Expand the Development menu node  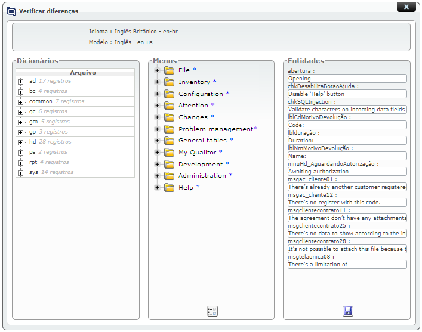pos(157,164)
